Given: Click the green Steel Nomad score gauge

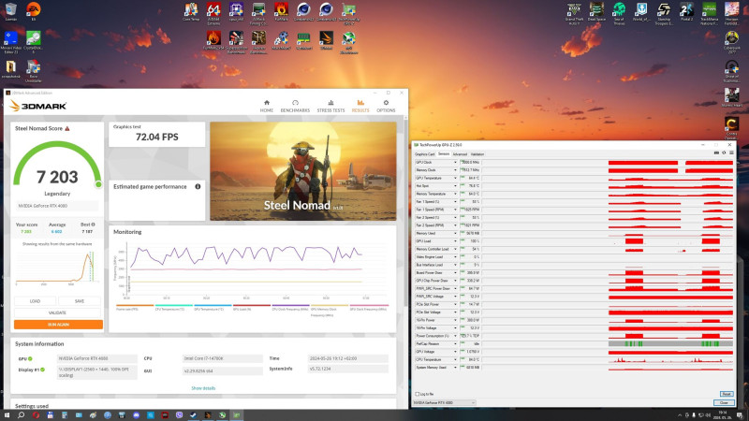Looking at the screenshot, I should (x=57, y=163).
